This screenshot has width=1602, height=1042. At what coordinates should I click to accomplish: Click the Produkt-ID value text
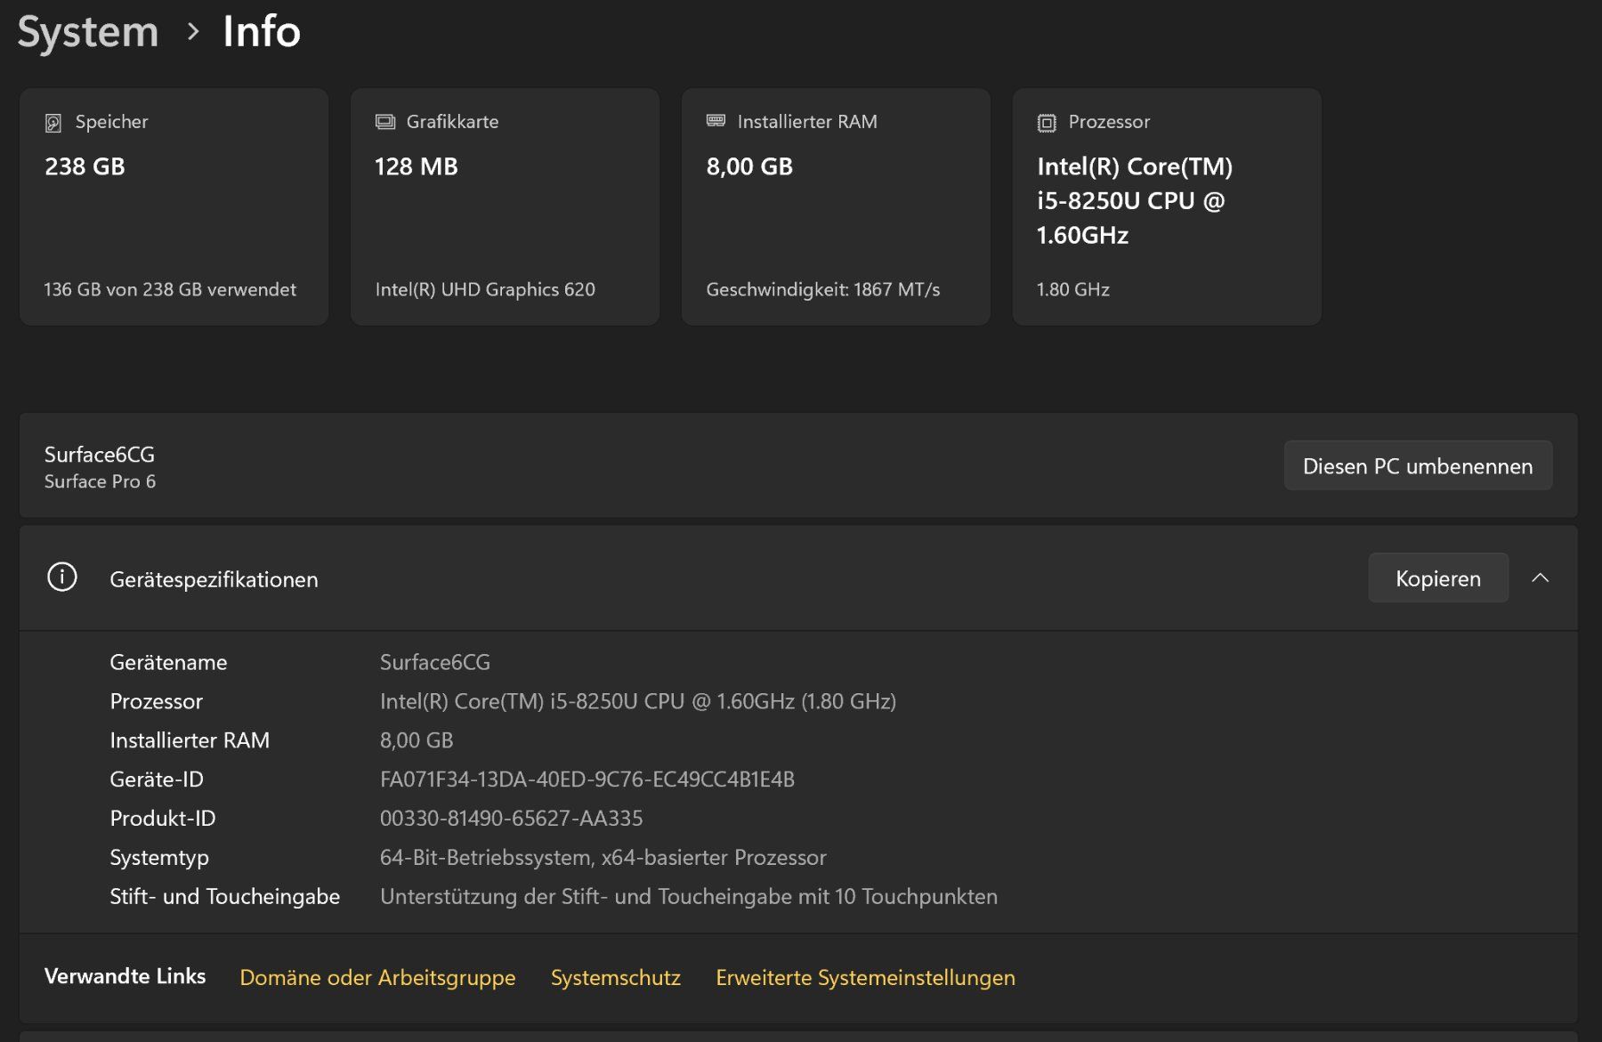tap(512, 819)
